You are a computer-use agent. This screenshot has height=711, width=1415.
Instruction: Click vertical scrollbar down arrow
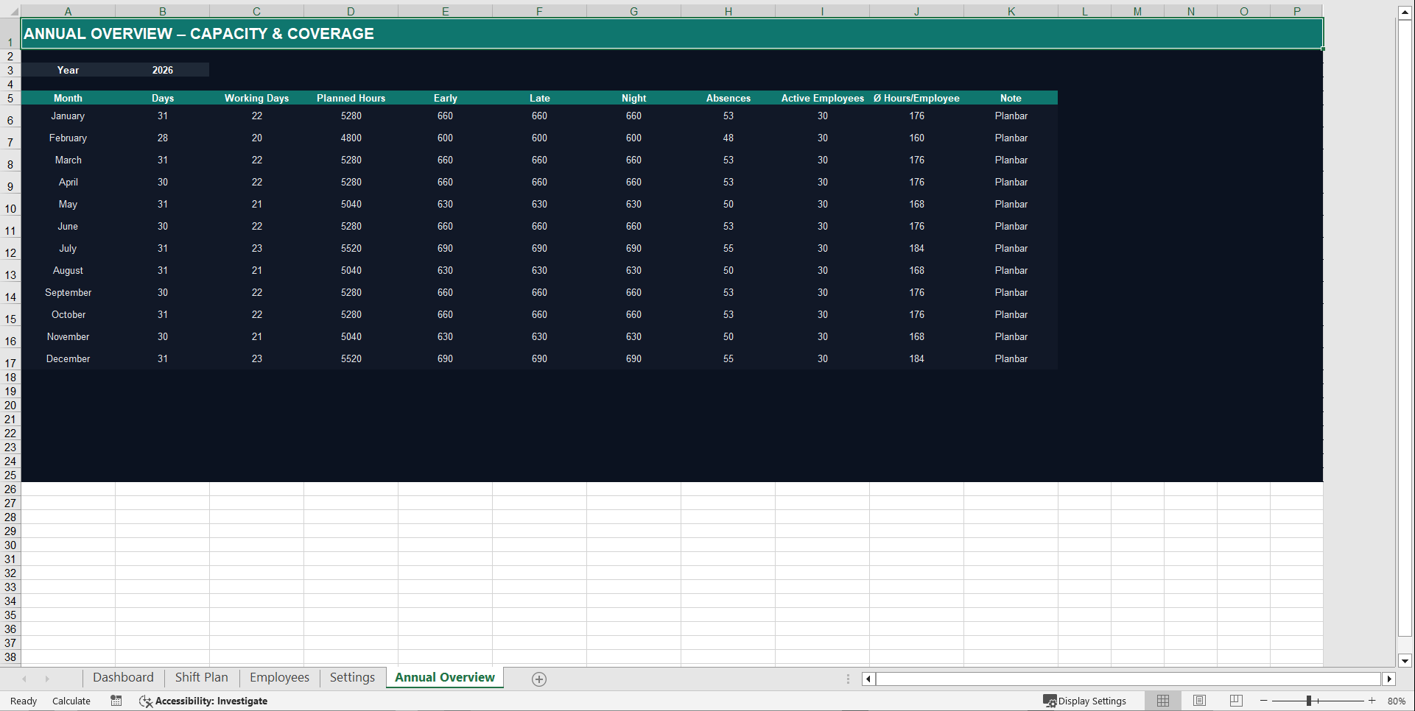click(1405, 660)
